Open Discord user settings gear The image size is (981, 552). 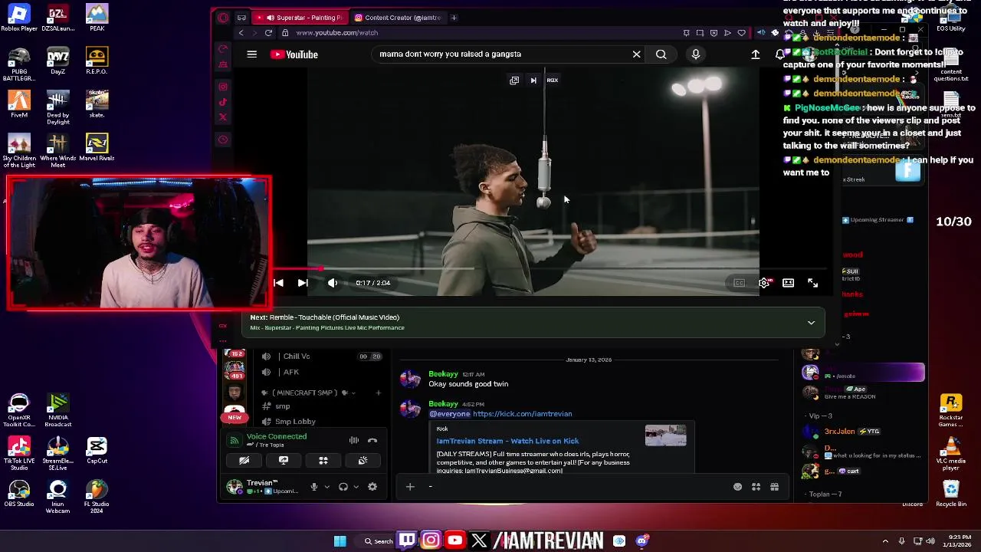pyautogui.click(x=372, y=487)
